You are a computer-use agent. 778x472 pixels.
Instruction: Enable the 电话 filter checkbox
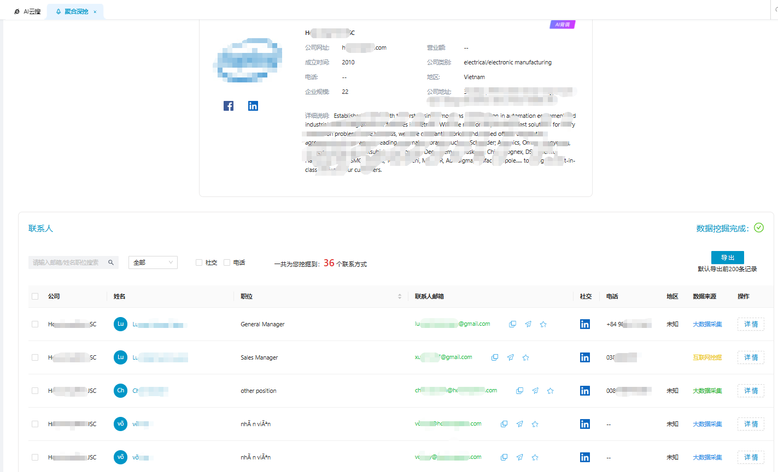click(227, 262)
